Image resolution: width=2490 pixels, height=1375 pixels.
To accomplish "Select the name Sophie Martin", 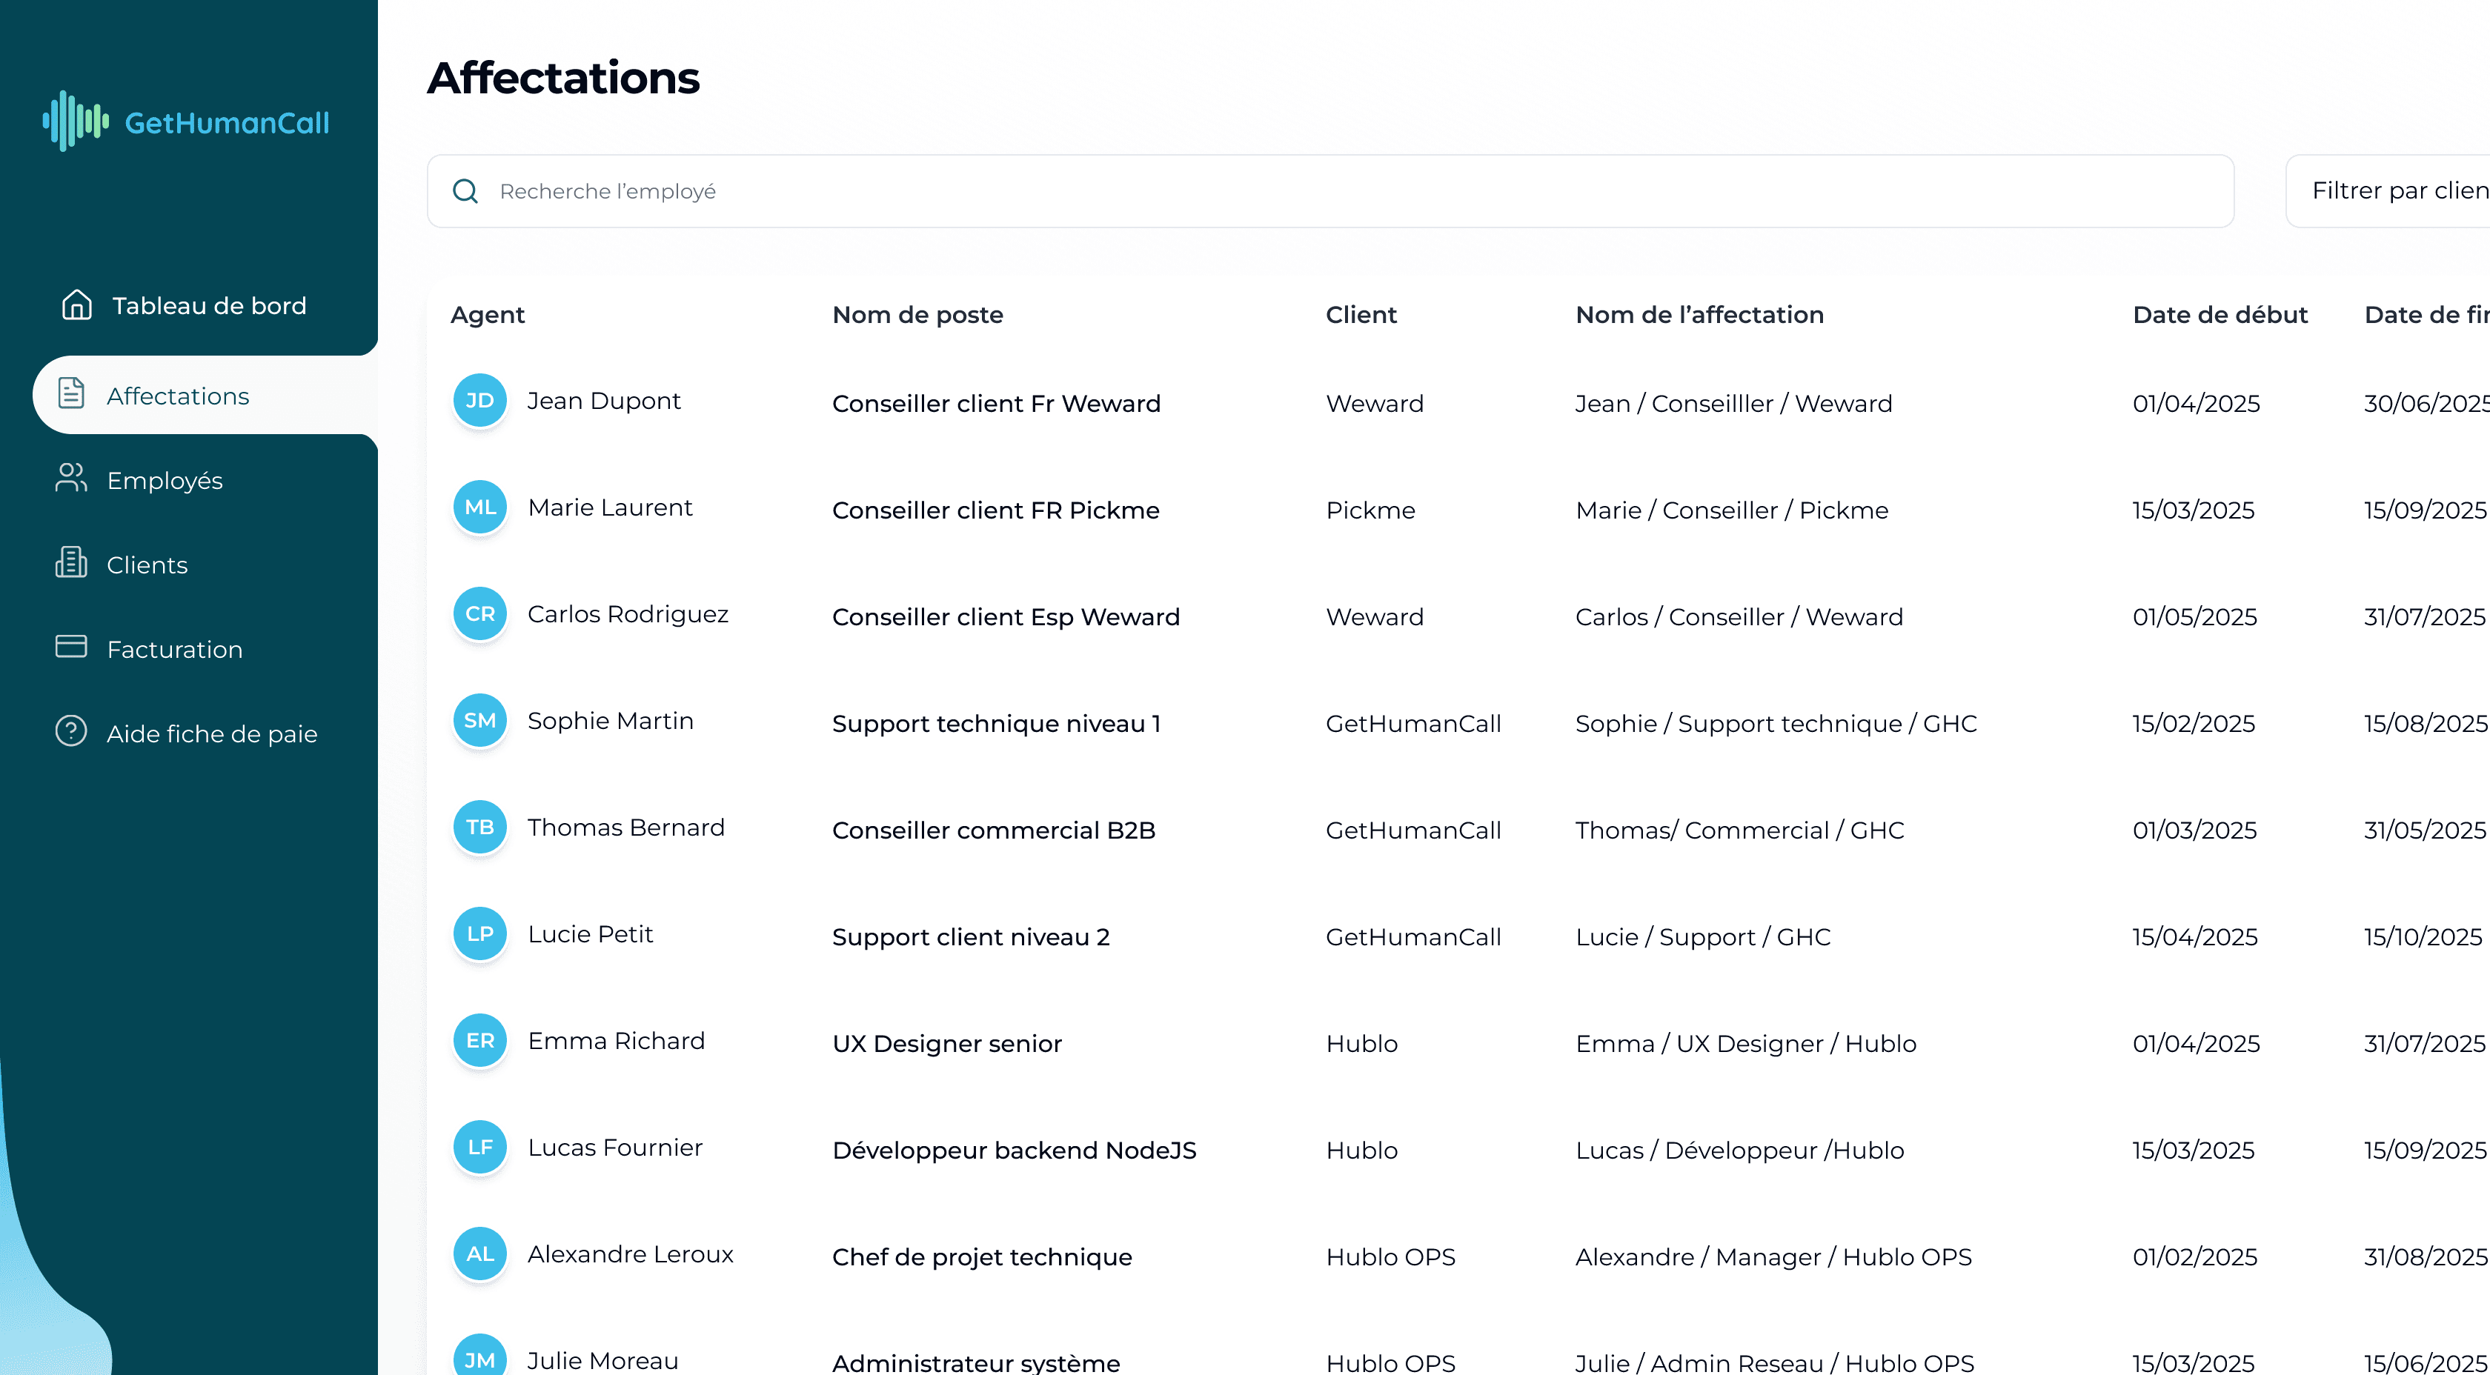I will (611, 721).
